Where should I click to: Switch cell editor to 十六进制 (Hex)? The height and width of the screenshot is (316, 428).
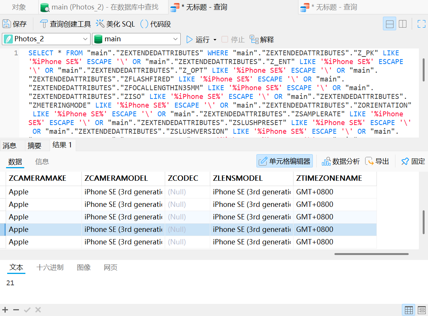point(50,268)
